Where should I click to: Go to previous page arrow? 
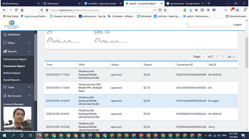(x=217, y=56)
